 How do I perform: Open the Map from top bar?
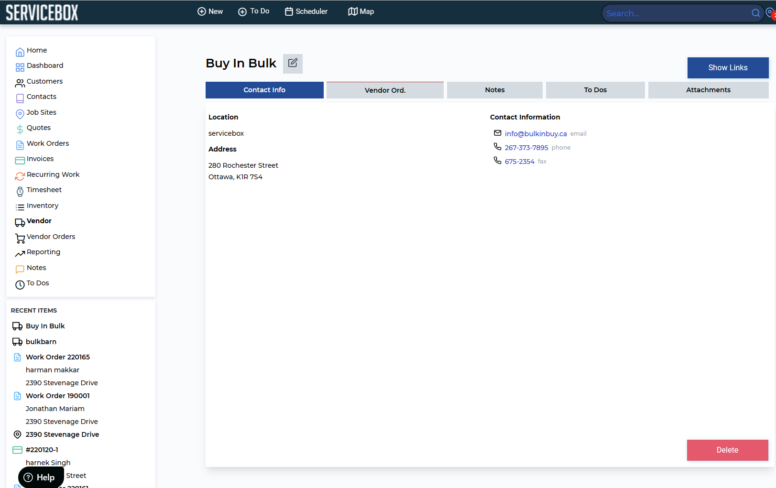click(x=361, y=11)
